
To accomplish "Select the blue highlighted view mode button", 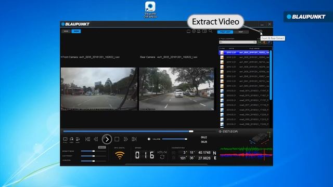I will (x=76, y=31).
